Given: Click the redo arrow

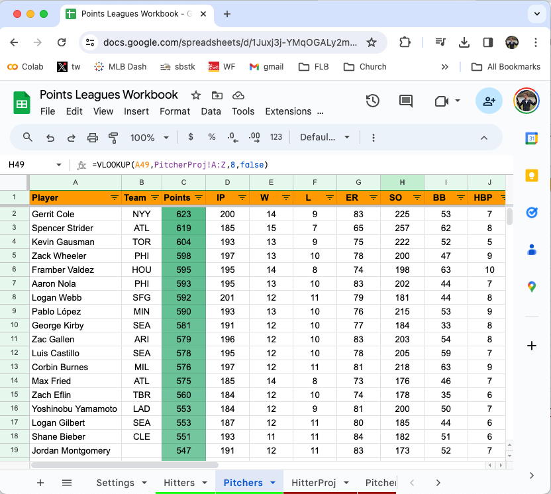Looking at the screenshot, I should 72,138.
